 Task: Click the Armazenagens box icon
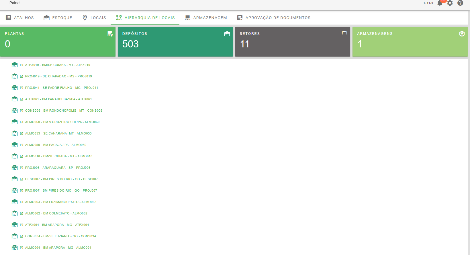click(x=462, y=34)
